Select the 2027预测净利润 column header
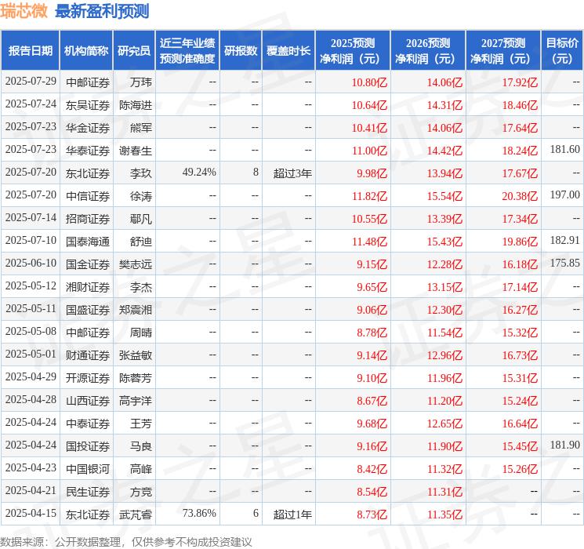 tap(503, 51)
